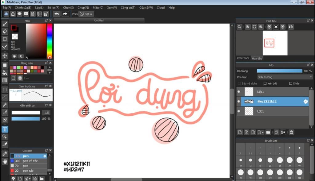
Task: Toggle the Xén bớt checkbox
Action: tap(265, 83)
